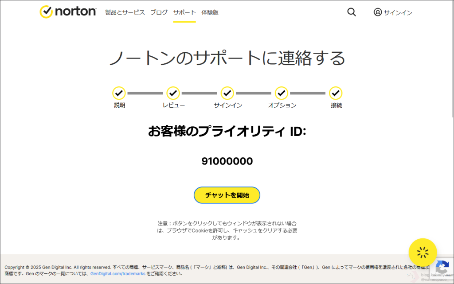Open the 体験版 menu item

click(210, 12)
